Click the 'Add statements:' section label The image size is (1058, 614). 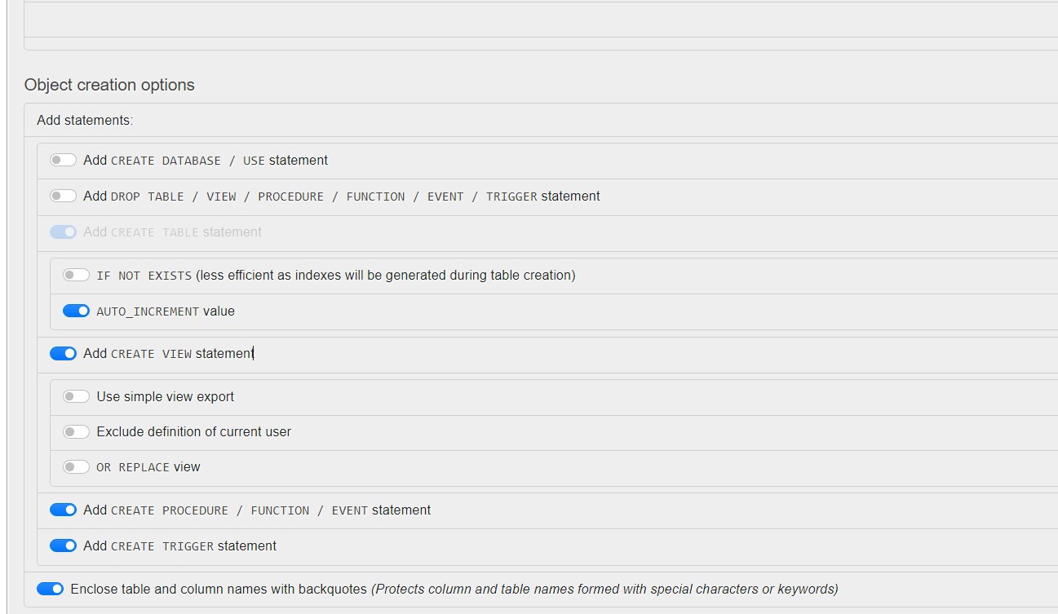coord(85,120)
